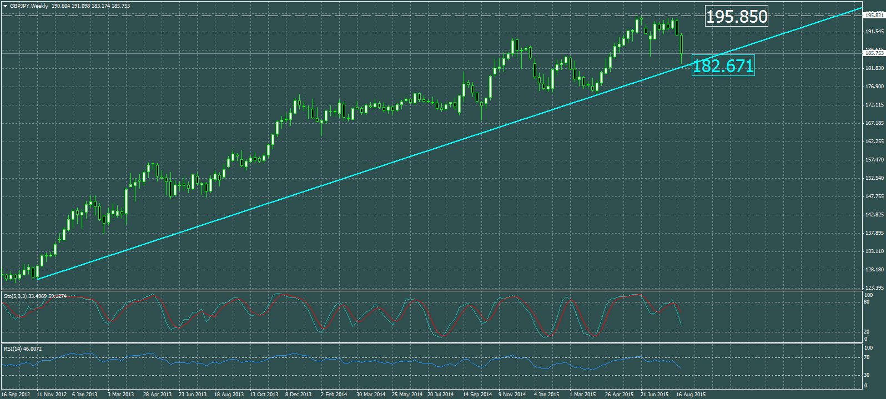The width and height of the screenshot is (886, 399).
Task: Click the 172.115 level on price scale
Action: pos(874,105)
